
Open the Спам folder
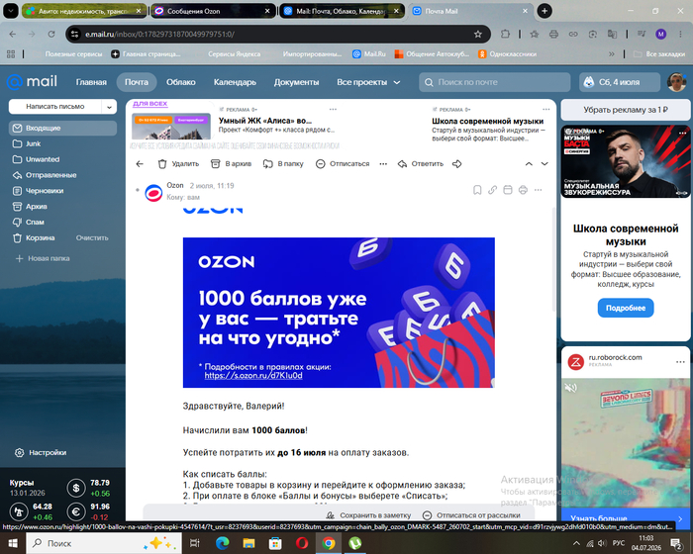(62, 223)
